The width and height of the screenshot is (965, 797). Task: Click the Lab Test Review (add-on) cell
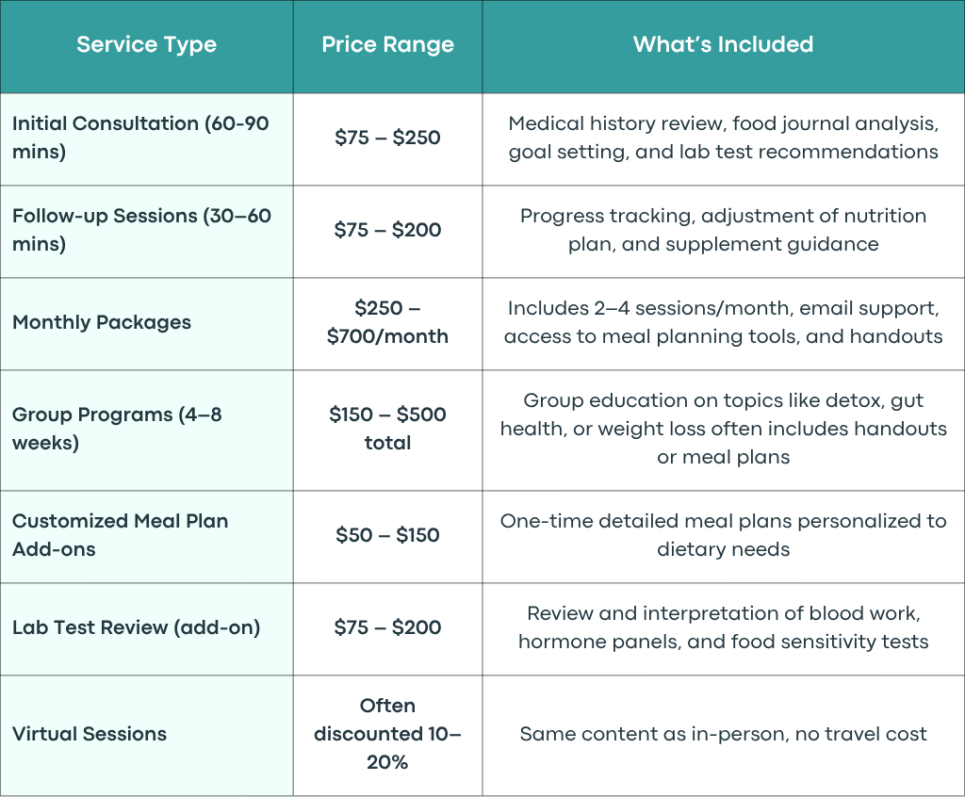(146, 627)
